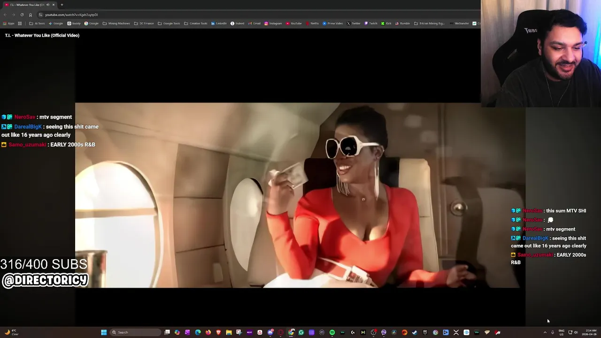Viewport: 601px width, 338px height.
Task: Launch Copilot from the taskbar
Action: pos(177,332)
